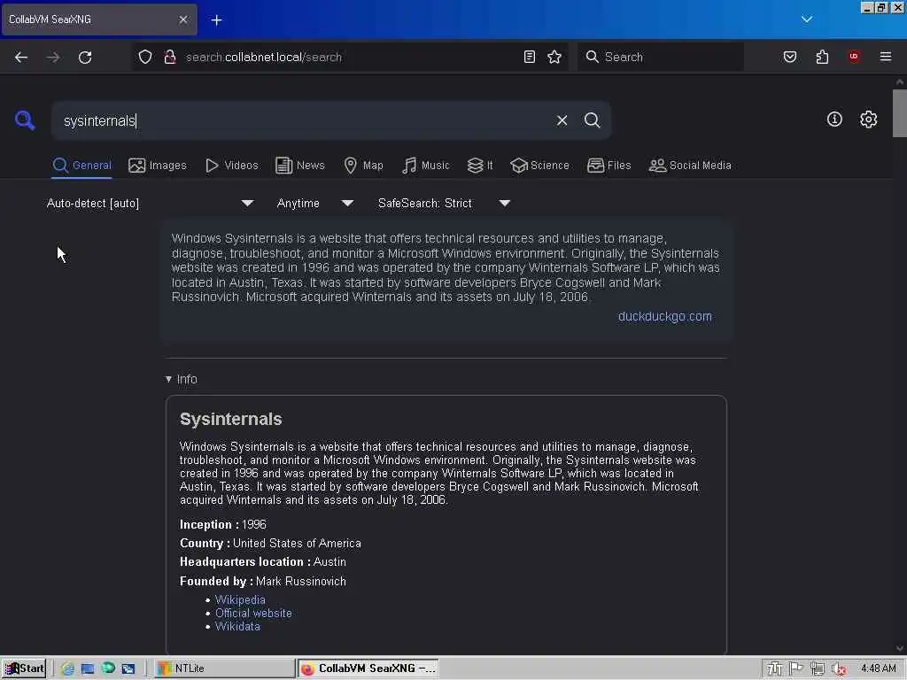Screen dimensions: 907x680
Task: Click the SearXNG magnifier logo
Action: [x=25, y=120]
